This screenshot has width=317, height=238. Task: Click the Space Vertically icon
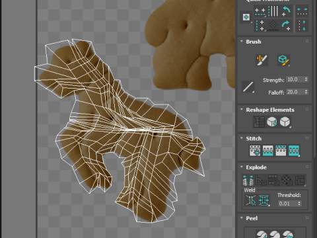click(x=302, y=26)
